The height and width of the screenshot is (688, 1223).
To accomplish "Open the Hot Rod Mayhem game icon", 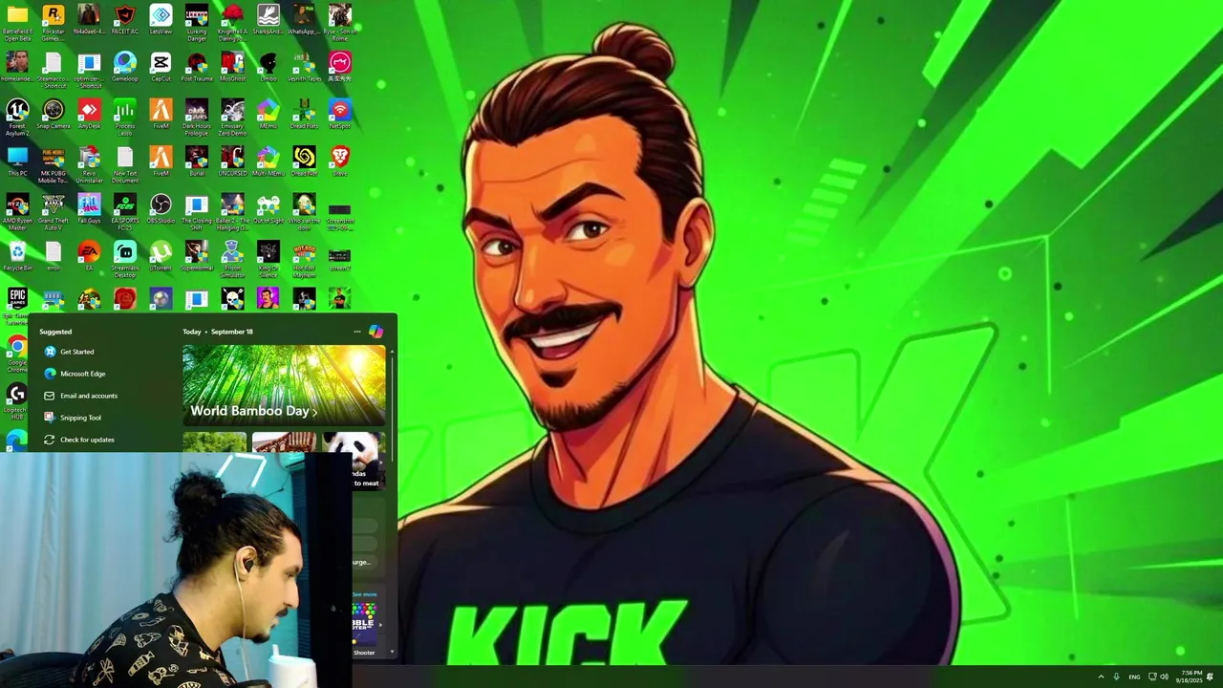I will tap(304, 260).
